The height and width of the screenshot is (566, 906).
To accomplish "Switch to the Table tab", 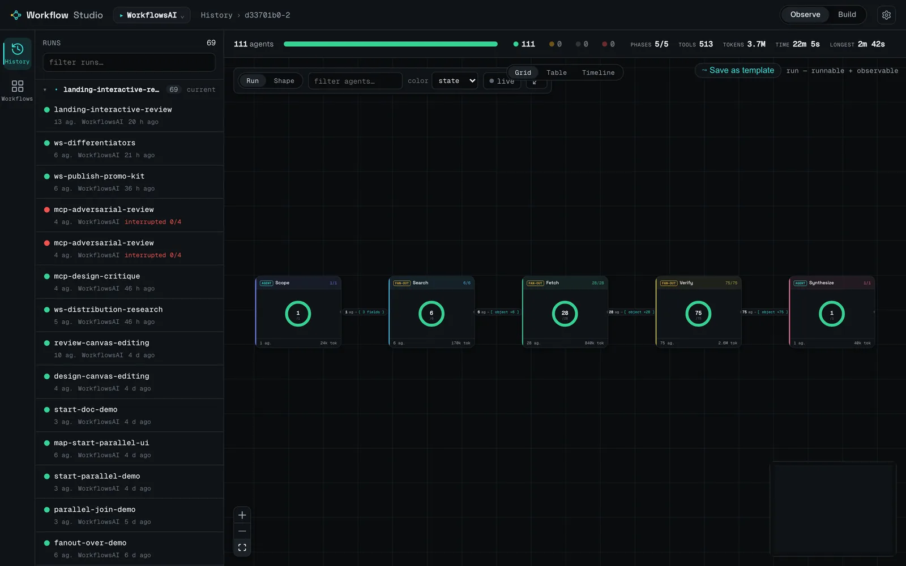I will point(557,72).
